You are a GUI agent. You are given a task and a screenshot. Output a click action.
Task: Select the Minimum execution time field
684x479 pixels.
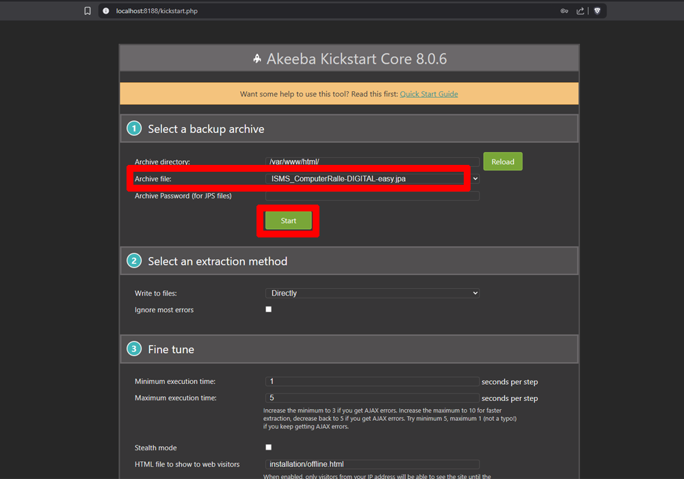372,381
